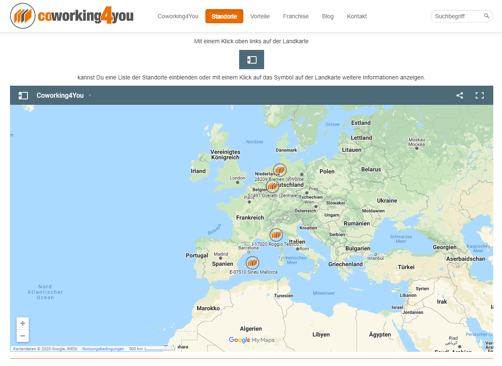
Task: Zoom out on the map
Action: click(22, 336)
